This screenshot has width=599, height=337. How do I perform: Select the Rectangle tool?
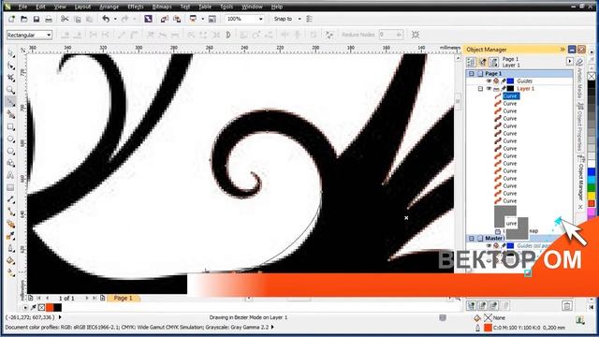[10, 126]
